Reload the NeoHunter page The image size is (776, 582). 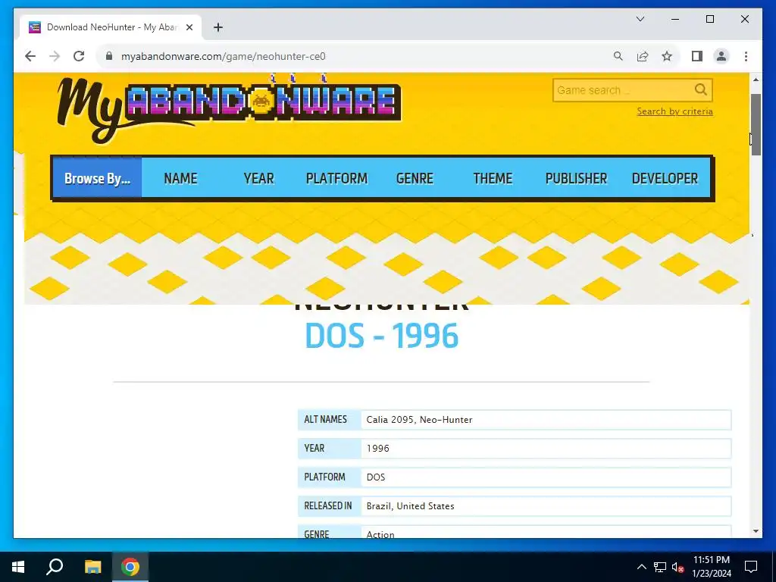(x=79, y=56)
